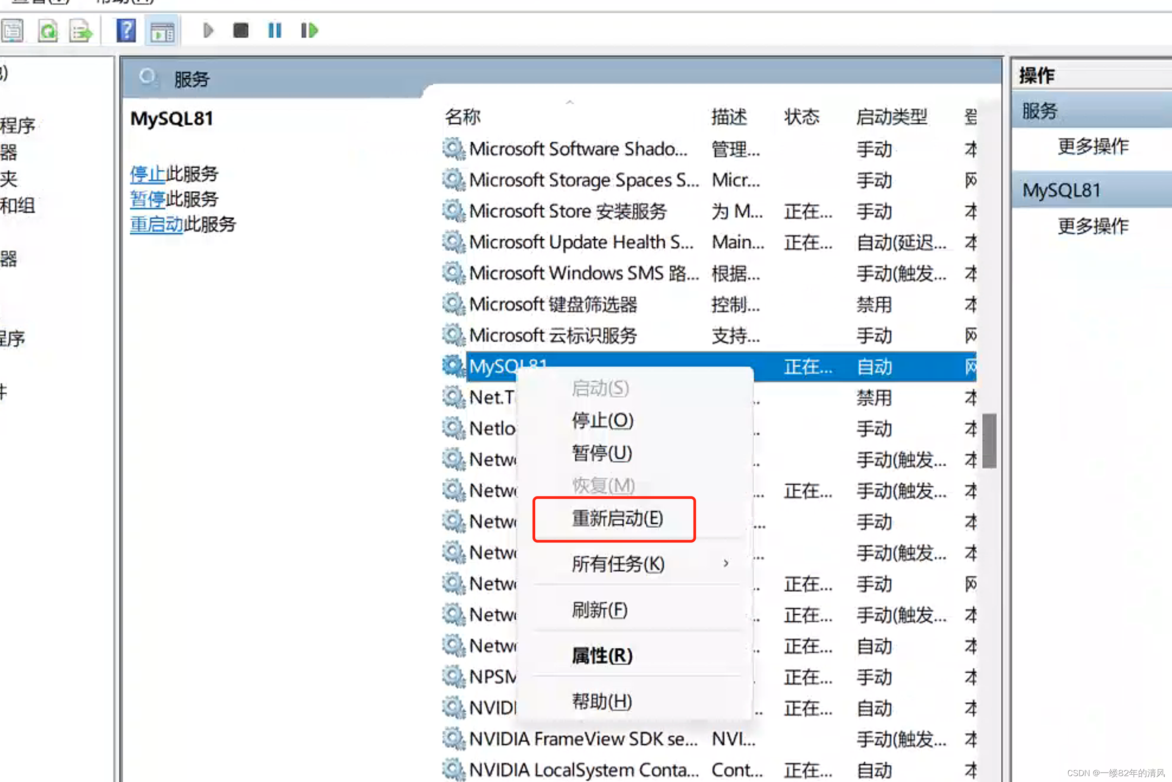Open the Help question-mark toolbar icon
This screenshot has width=1172, height=782.
tap(126, 30)
